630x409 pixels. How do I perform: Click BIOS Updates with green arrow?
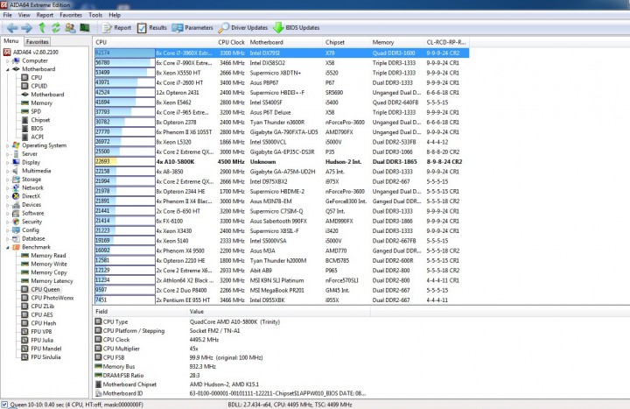(297, 28)
